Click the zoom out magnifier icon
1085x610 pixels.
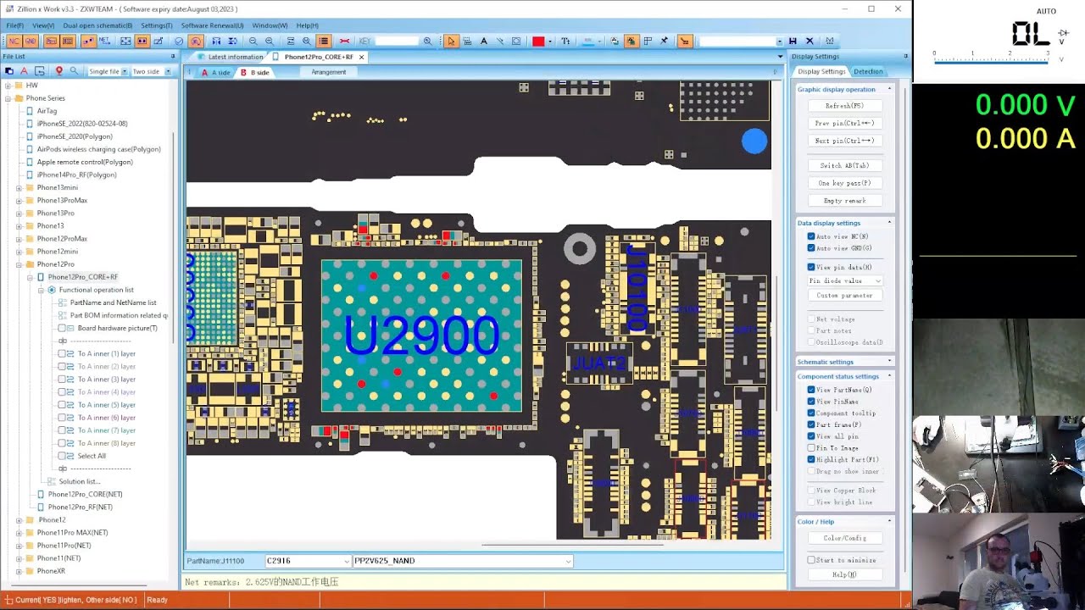(253, 41)
